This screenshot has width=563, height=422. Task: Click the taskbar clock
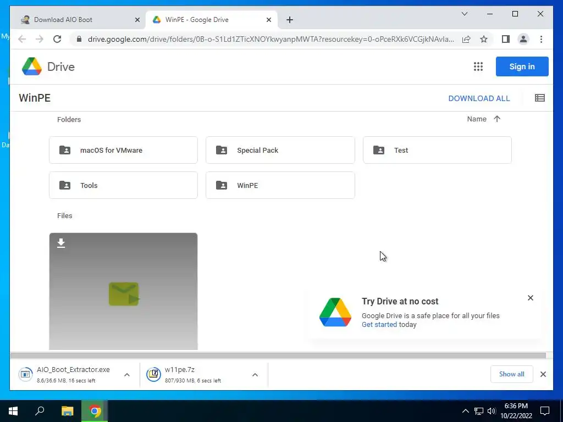516,411
